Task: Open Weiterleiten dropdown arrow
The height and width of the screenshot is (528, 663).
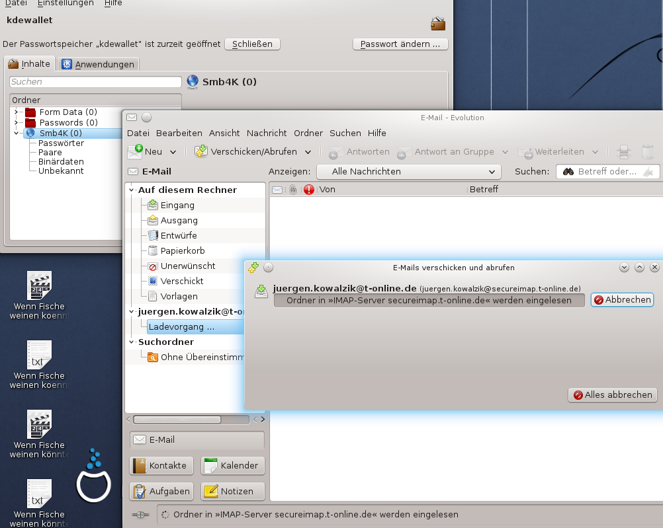Action: (x=595, y=151)
